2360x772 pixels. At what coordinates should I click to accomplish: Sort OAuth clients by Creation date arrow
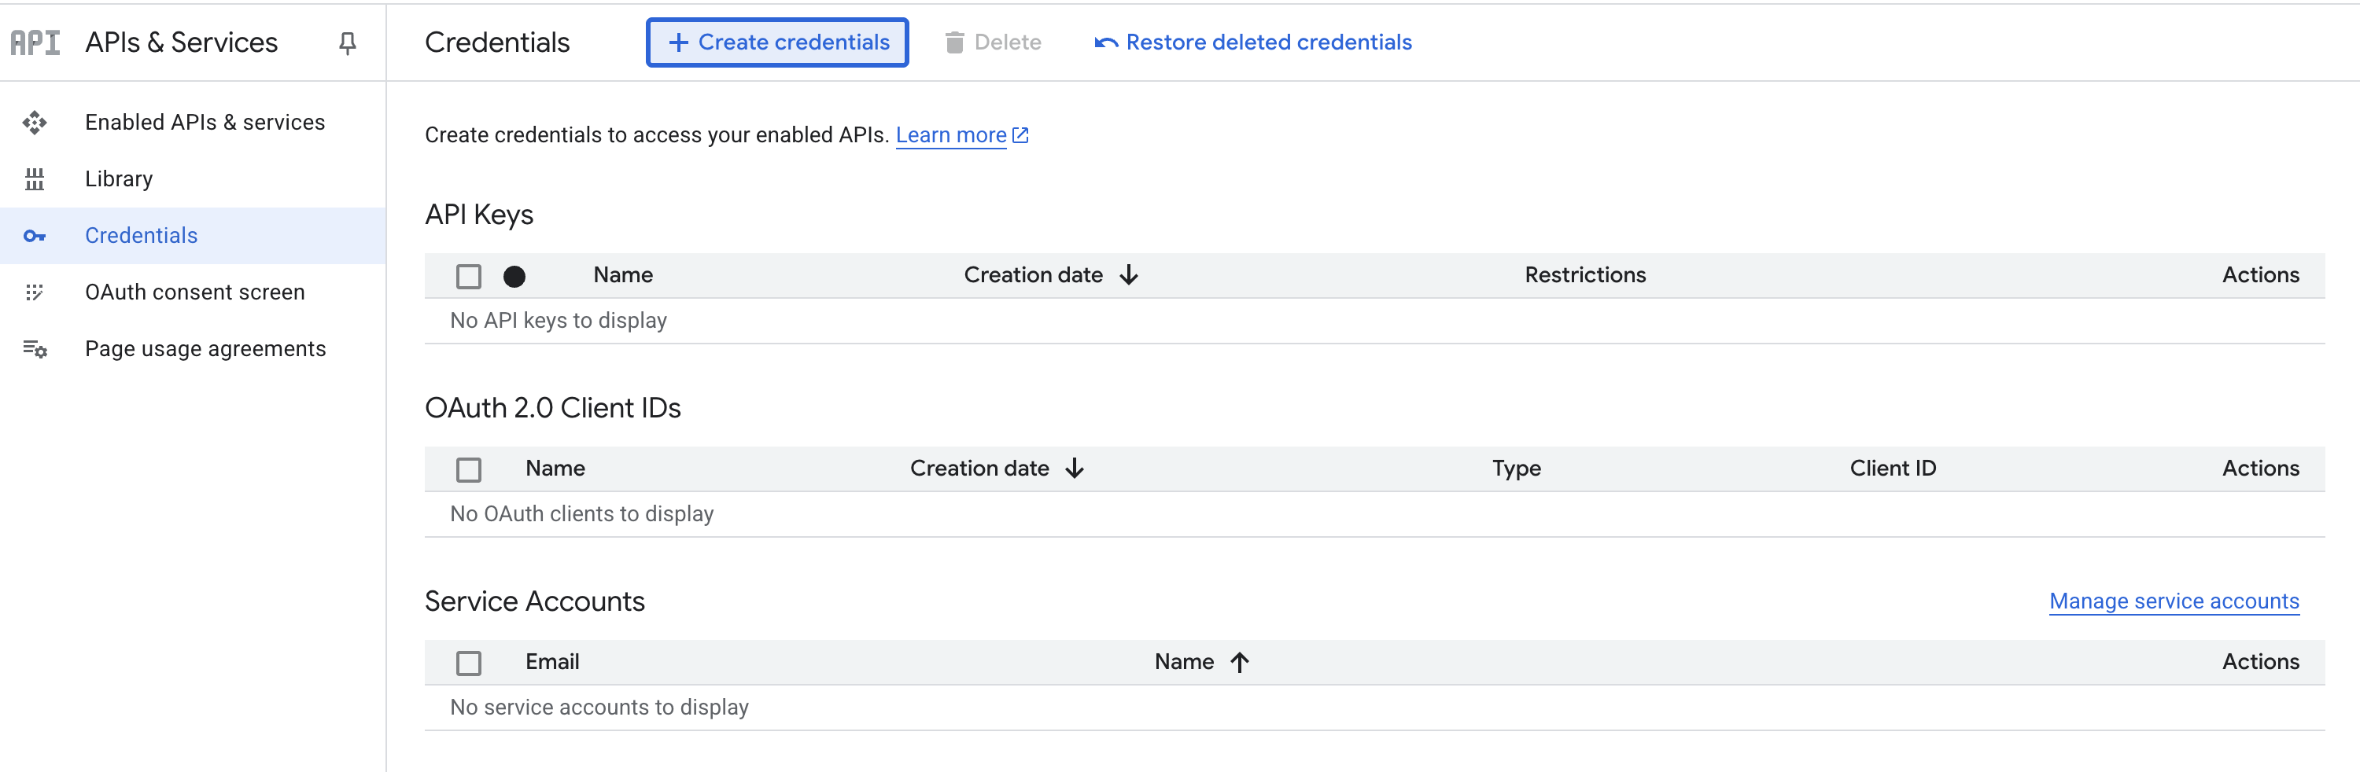(x=1075, y=468)
